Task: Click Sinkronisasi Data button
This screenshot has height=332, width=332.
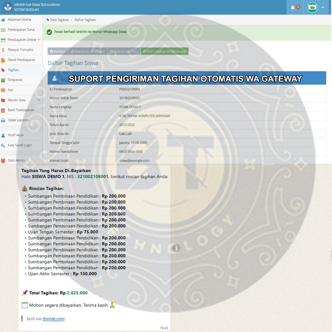Action: point(124,51)
